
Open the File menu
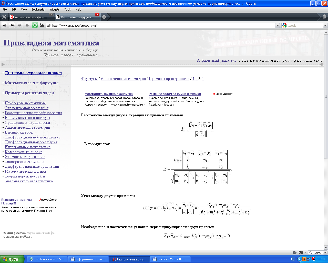(5, 10)
